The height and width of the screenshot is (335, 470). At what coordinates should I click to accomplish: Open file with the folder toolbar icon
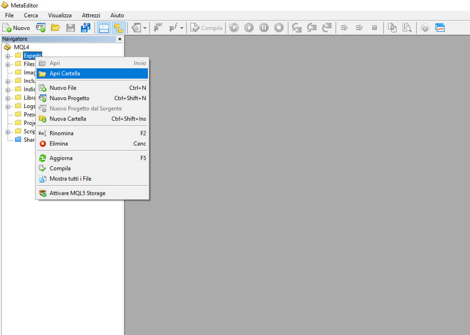[55, 28]
